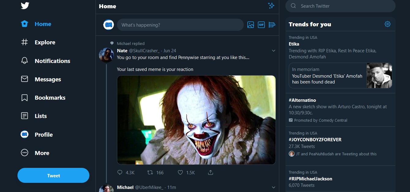This screenshot has width=410, height=192.
Task: Open Lists label in sidebar
Action: [41, 116]
